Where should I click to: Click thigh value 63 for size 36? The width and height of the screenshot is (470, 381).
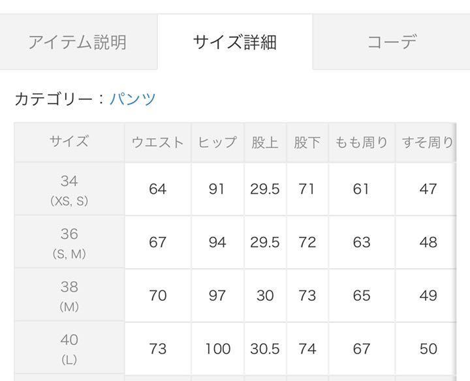(362, 242)
